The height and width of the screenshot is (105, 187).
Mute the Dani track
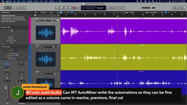[x=37, y=21]
